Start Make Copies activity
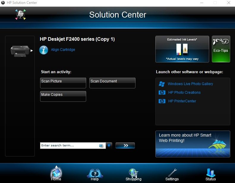The height and width of the screenshot is (183, 235). point(63,96)
